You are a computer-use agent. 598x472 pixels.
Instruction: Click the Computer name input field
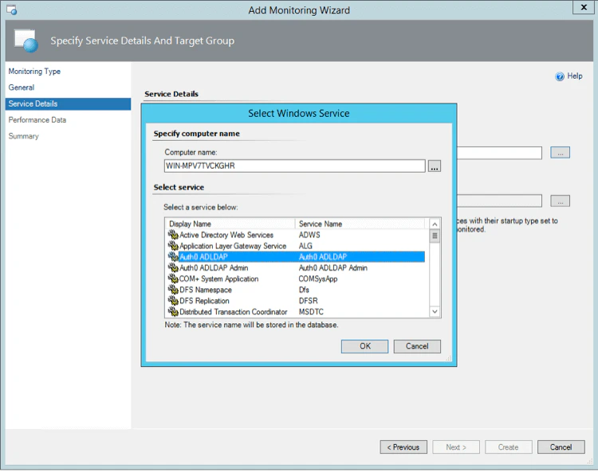(x=295, y=166)
